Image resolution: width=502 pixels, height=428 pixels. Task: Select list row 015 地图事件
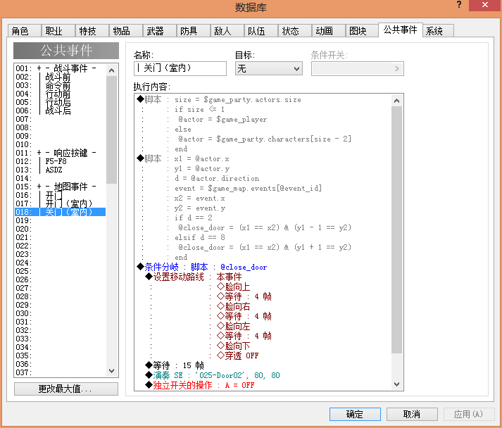pyautogui.click(x=60, y=187)
